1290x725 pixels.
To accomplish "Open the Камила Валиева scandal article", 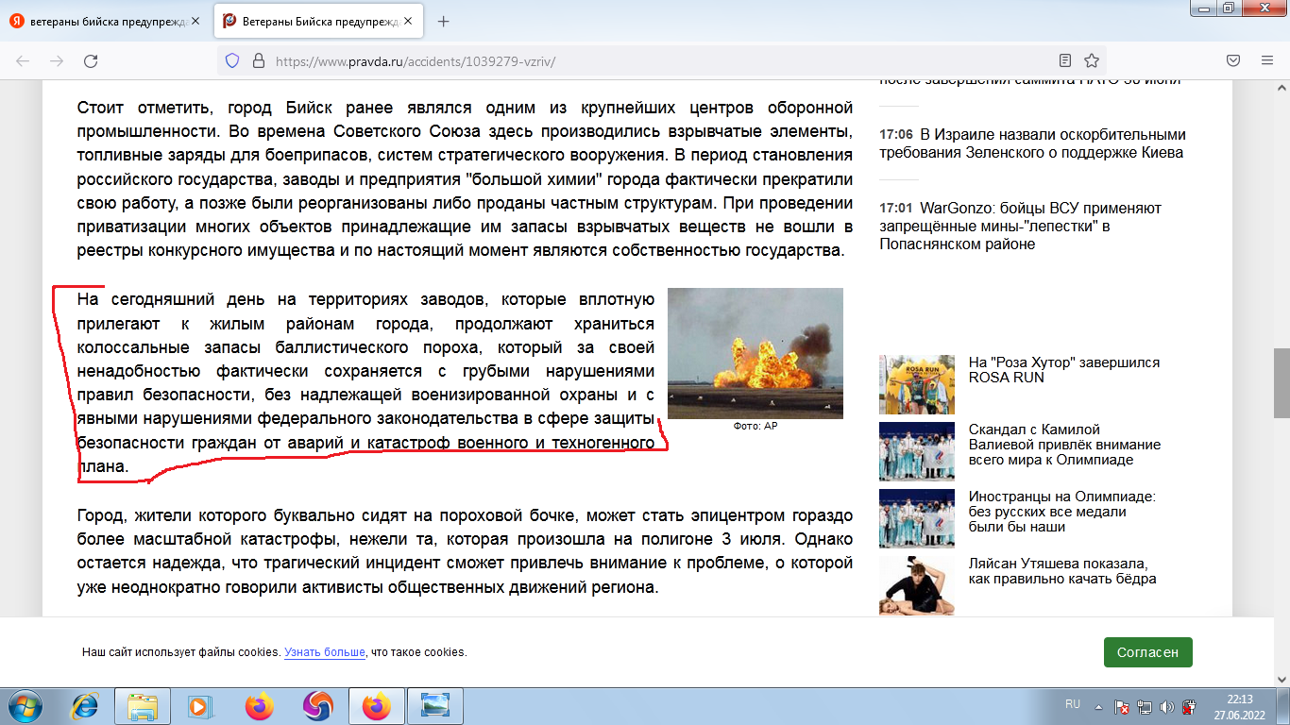I will coord(1063,445).
